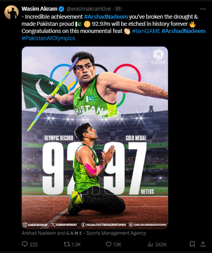Click the tagged accounts caption under the image
This screenshot has height=253, width=212.
[84, 233]
